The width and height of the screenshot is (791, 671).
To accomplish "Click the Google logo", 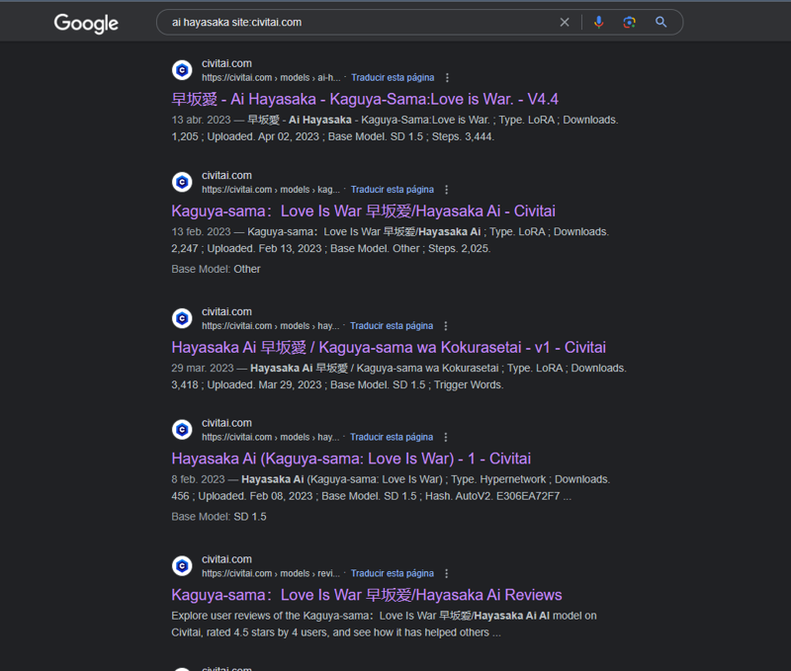I will click(86, 23).
